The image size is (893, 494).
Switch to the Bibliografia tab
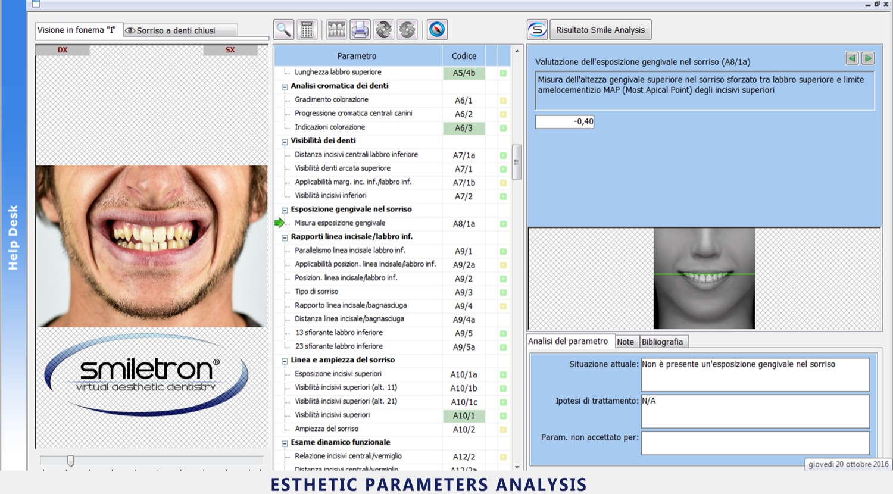click(662, 342)
